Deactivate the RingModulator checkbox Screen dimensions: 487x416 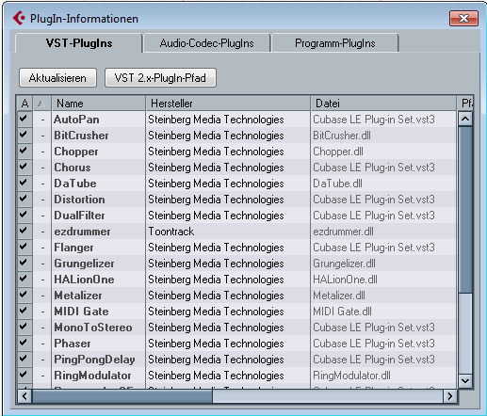click(24, 375)
